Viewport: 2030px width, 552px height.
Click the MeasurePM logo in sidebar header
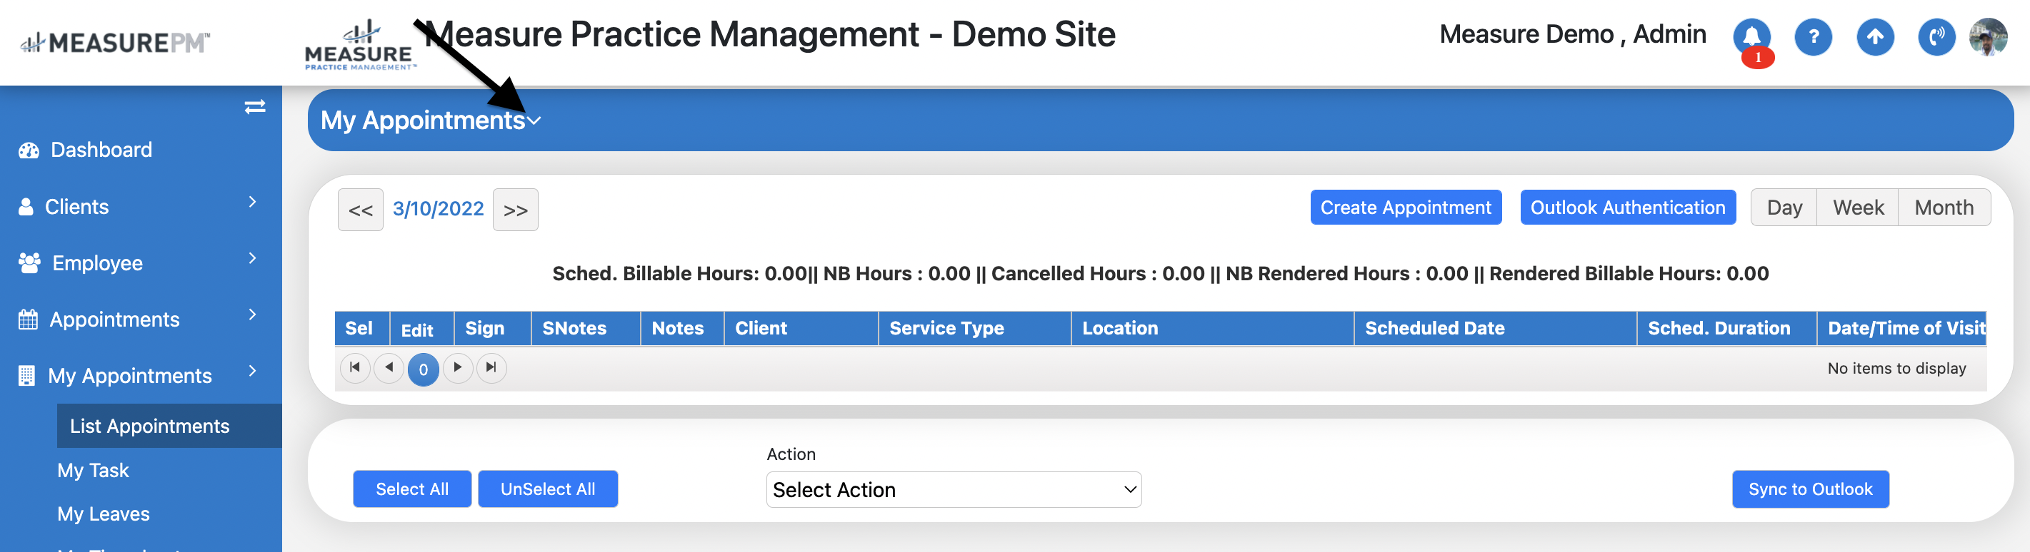[x=115, y=43]
